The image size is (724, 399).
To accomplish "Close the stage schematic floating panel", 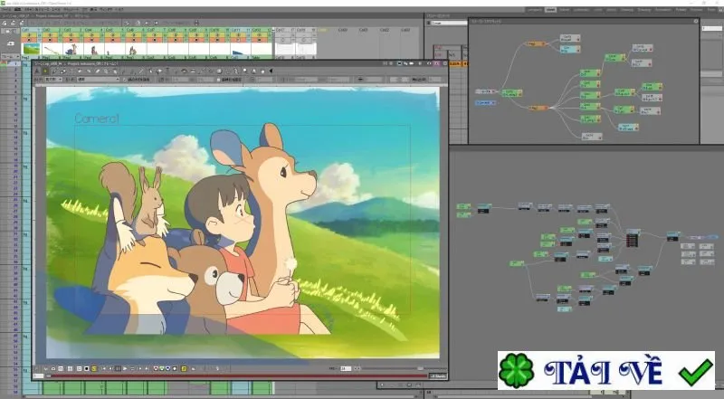I will pyautogui.click(x=696, y=21).
